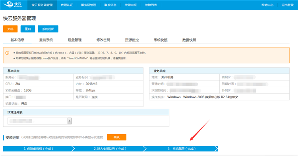Viewport: 298px width, 156px height.
Task: Open the 服务码管理 menu item
Action: click(89, 5)
